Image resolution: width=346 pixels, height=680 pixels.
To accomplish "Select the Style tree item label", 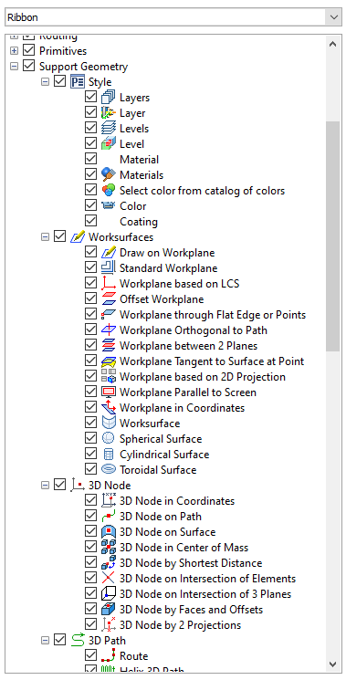I will click(100, 82).
